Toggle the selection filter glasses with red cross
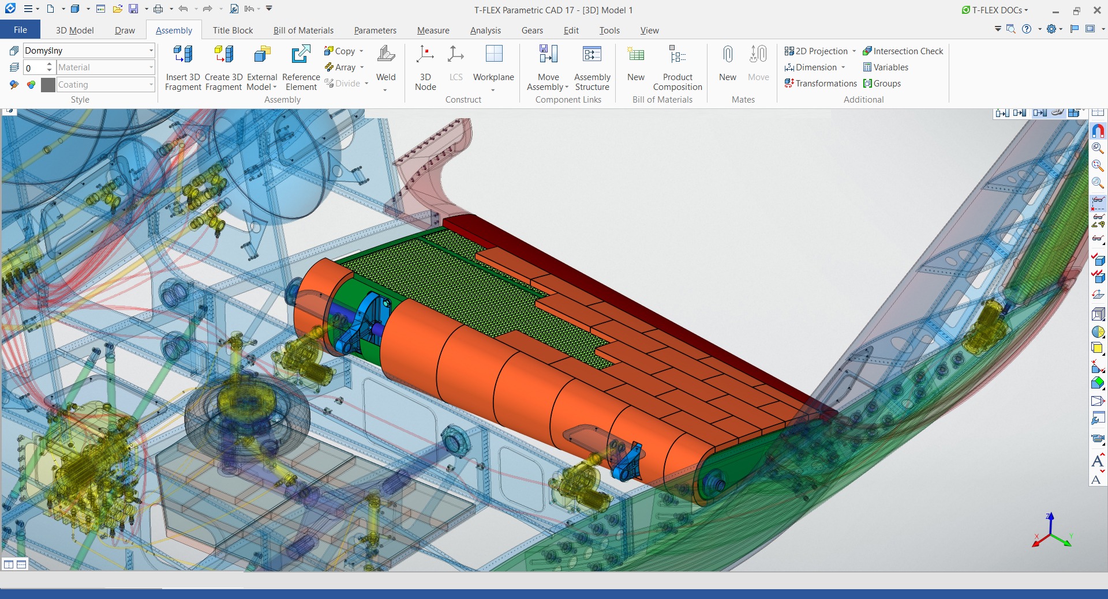This screenshot has width=1108, height=599. tap(1098, 203)
